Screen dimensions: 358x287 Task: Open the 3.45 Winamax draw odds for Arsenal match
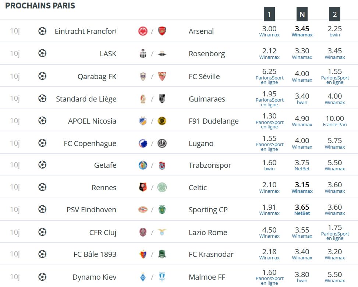(302, 31)
